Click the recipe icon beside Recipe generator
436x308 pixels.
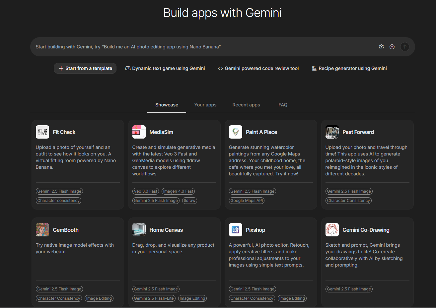point(314,68)
